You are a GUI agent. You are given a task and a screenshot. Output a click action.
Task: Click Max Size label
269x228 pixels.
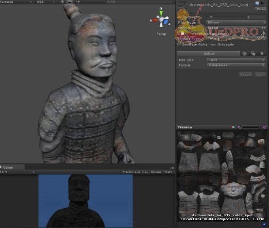(186, 60)
